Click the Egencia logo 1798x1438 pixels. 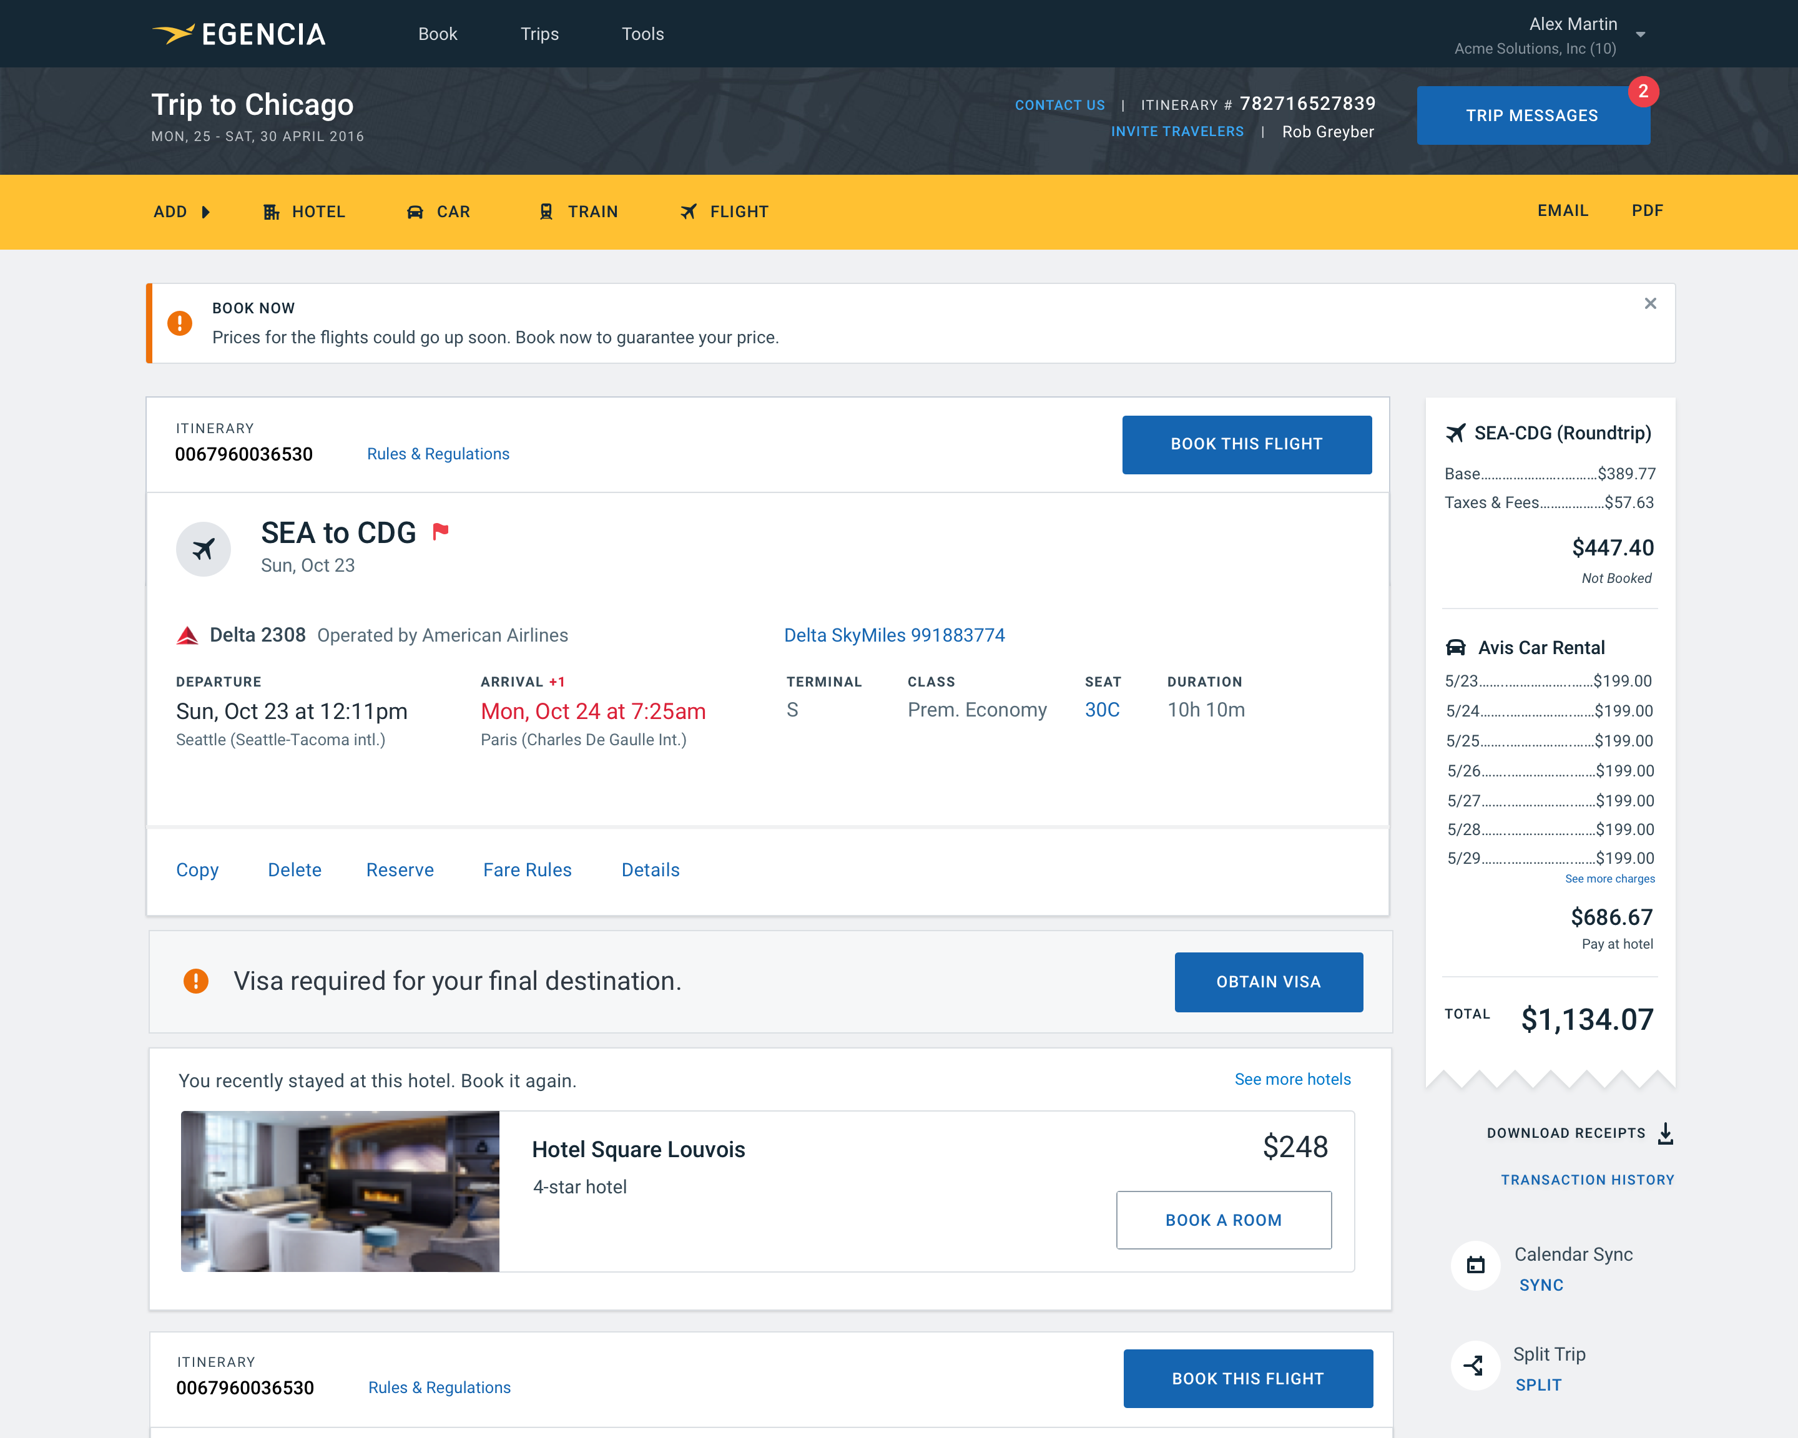238,34
